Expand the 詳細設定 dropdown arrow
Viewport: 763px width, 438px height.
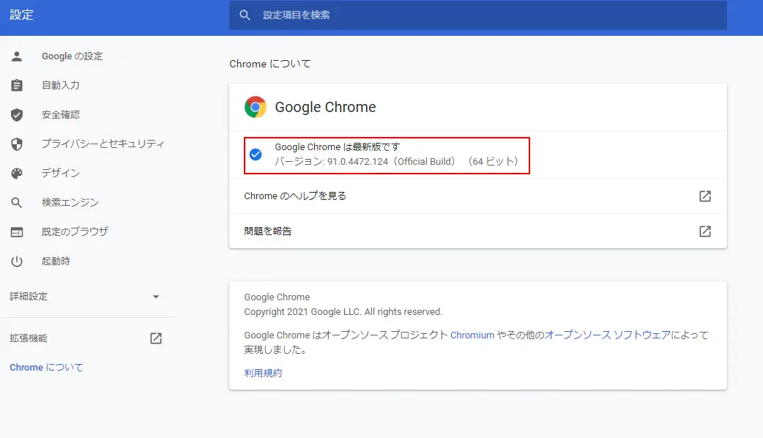156,297
